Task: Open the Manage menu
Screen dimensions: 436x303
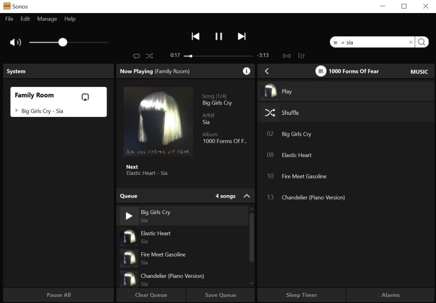Action: point(47,19)
